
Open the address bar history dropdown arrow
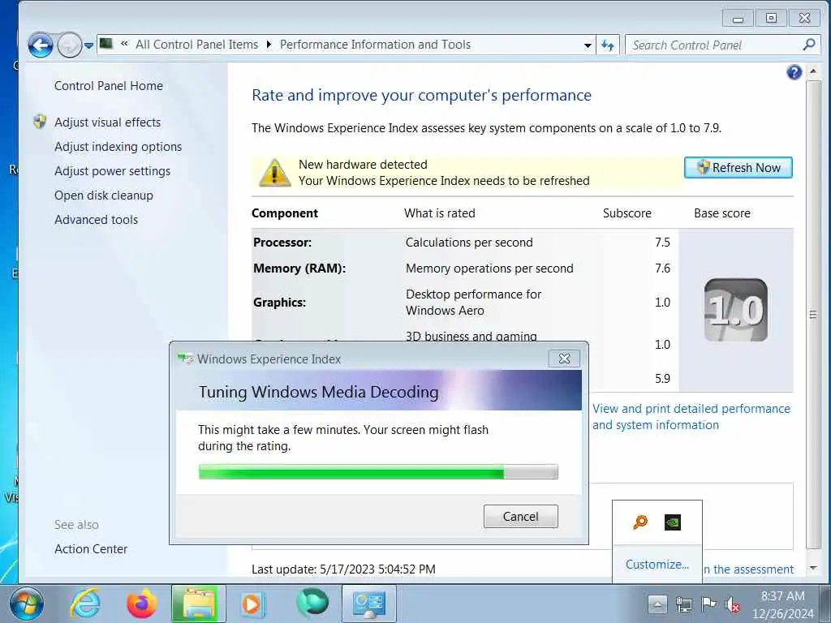(588, 45)
